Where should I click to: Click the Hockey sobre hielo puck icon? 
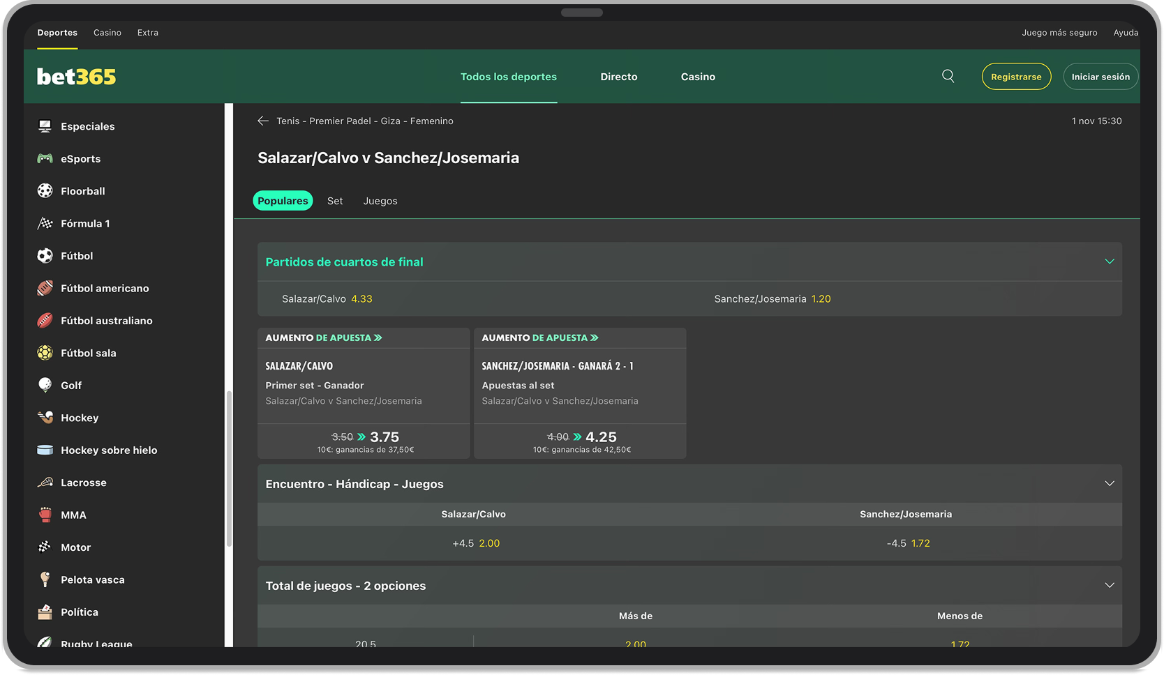[x=45, y=450]
